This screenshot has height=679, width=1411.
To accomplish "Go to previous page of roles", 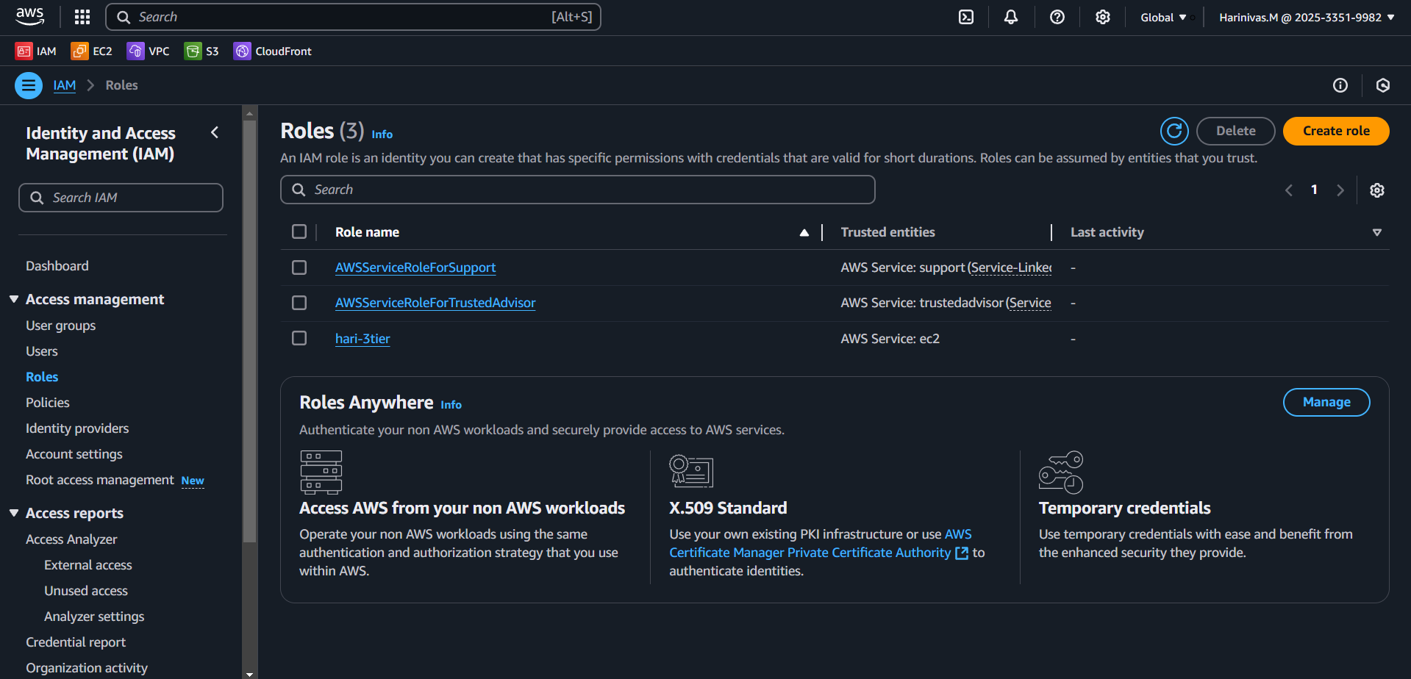I will point(1289,190).
